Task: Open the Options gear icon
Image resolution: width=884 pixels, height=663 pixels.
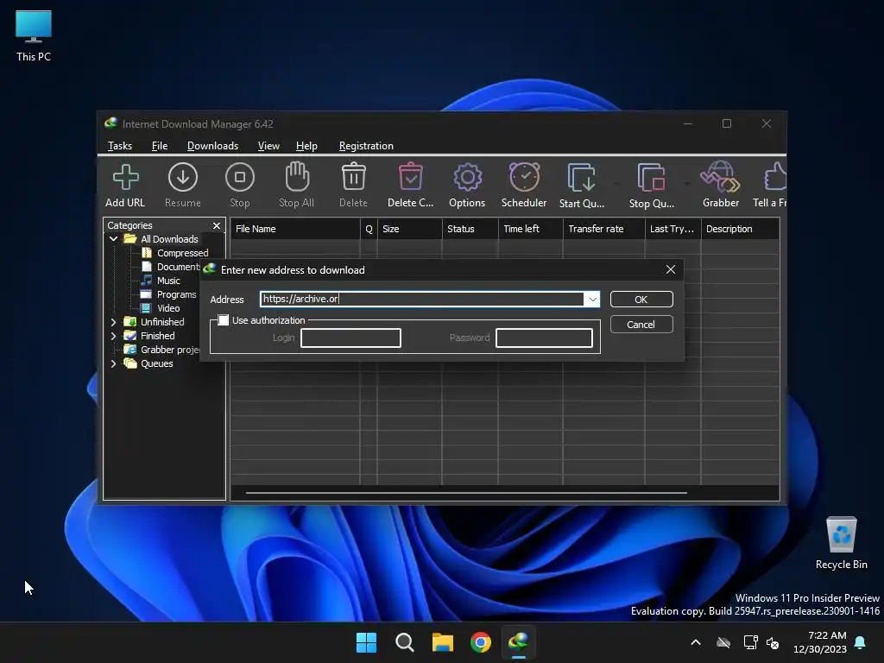Action: [467, 185]
